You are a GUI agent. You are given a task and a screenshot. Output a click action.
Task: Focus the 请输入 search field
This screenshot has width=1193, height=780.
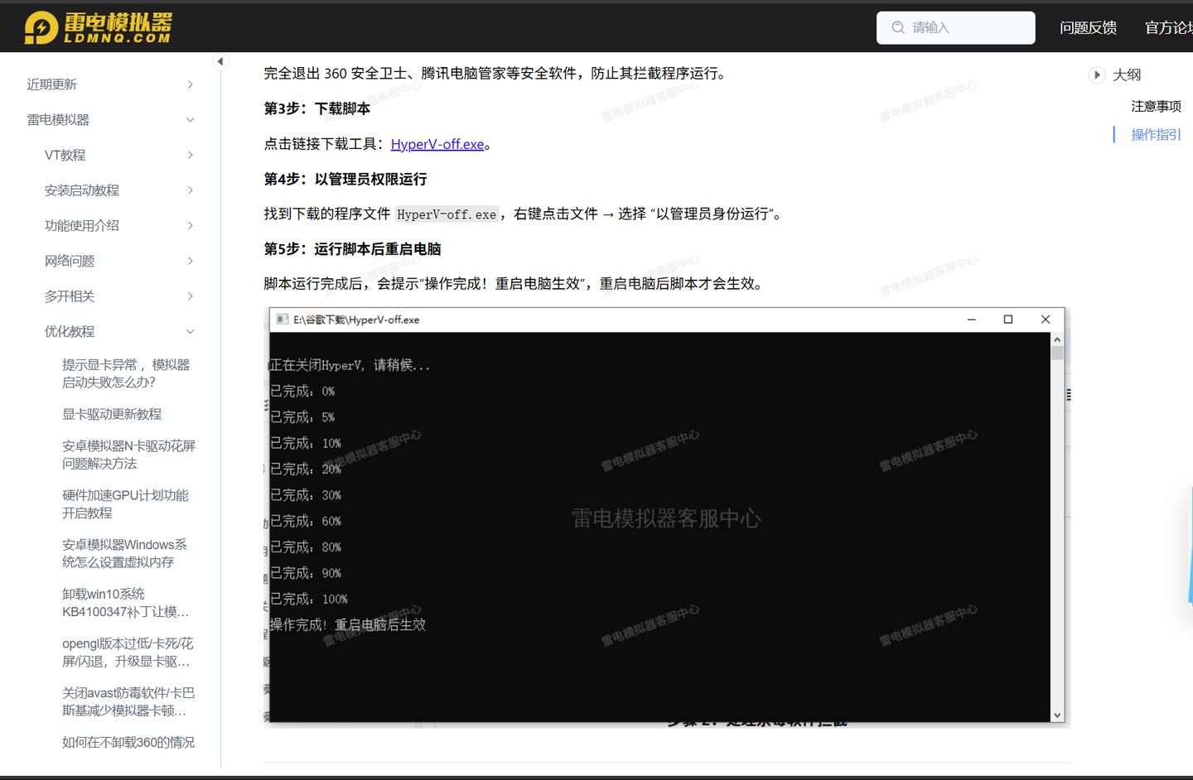pos(956,27)
